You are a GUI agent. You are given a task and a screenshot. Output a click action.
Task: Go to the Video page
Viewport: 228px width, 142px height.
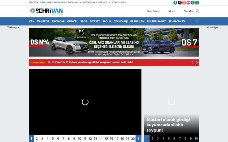pyautogui.click(x=172, y=11)
